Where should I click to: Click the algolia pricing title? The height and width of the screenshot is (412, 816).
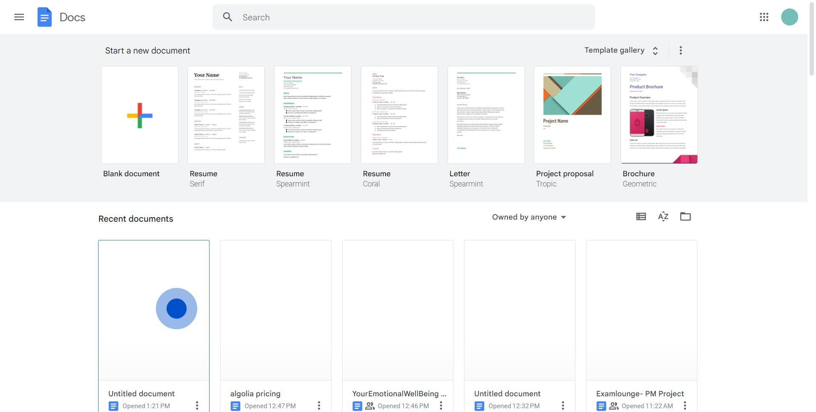point(255,394)
